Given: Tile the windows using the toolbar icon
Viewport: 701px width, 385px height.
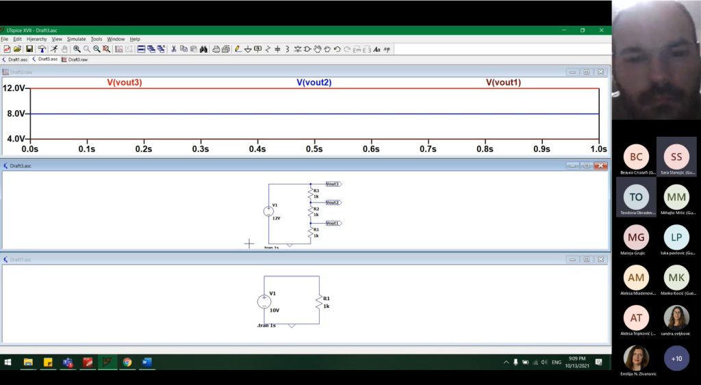Looking at the screenshot, I should (141, 49).
